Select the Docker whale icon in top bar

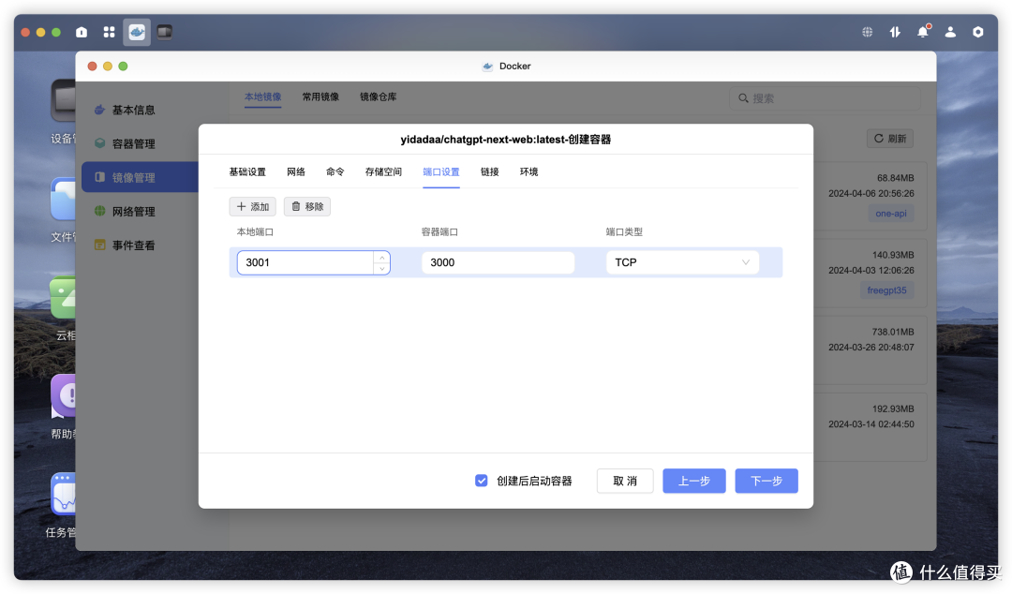(137, 32)
